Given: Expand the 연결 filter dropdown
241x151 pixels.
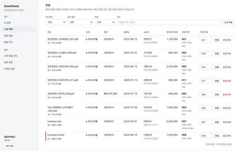Looking at the screenshot, I should click(x=105, y=22).
